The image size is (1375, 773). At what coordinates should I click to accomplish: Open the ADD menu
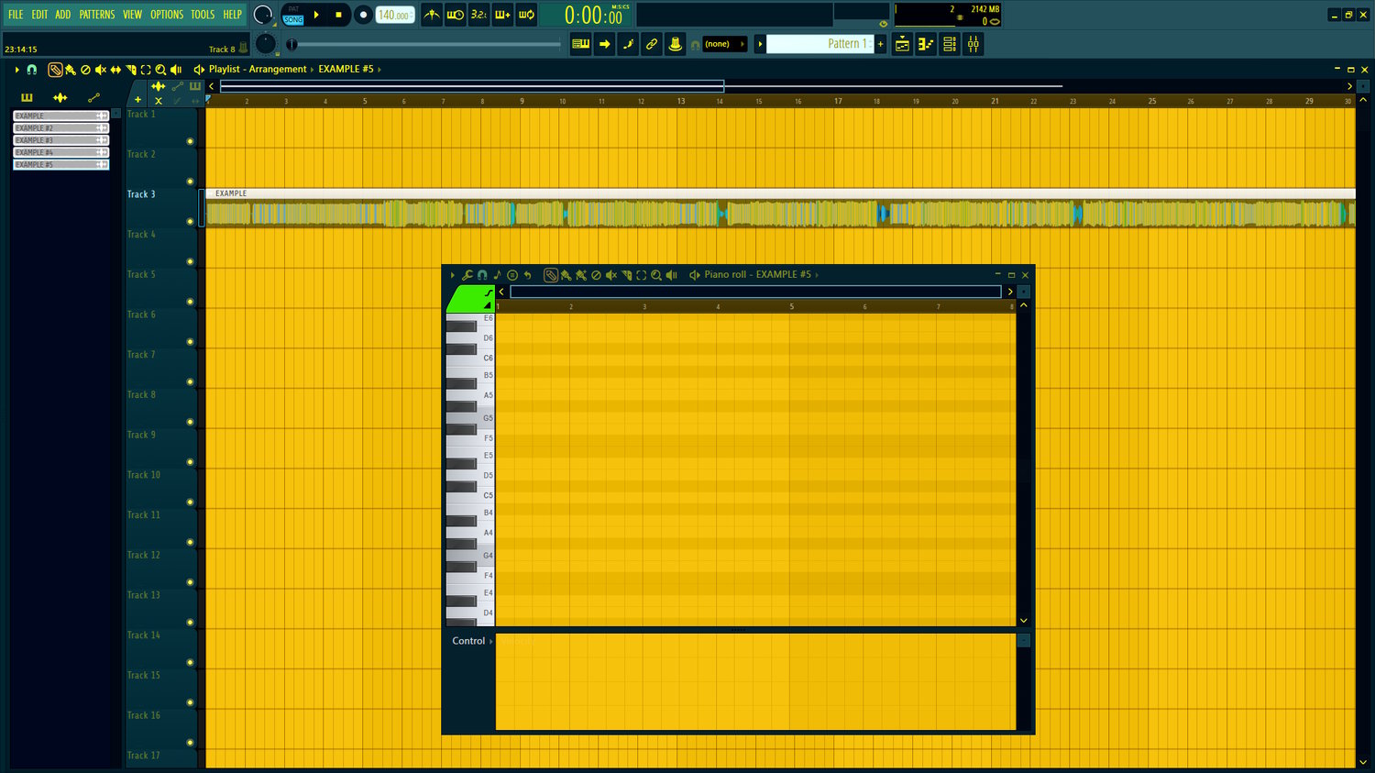(x=62, y=15)
